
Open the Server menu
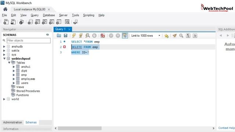point(63,15)
